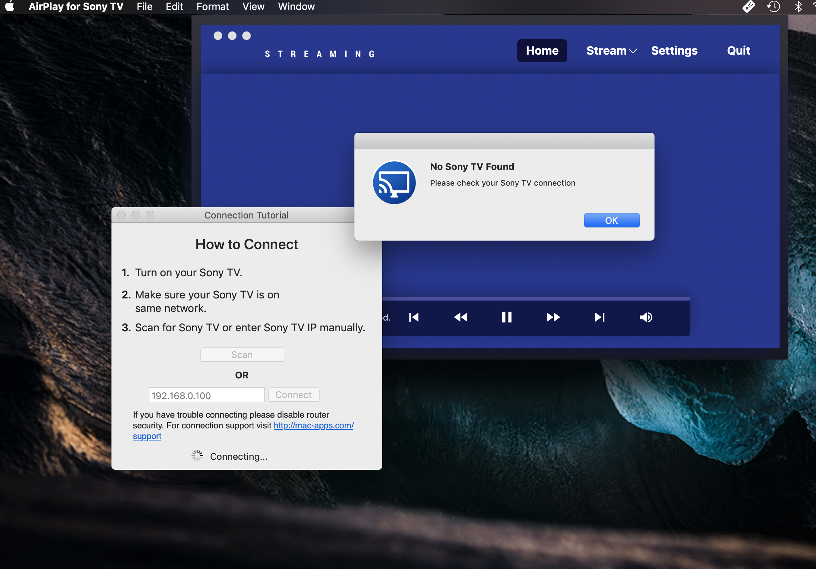Skip to previous track in player
This screenshot has width=816, height=569.
tap(414, 317)
